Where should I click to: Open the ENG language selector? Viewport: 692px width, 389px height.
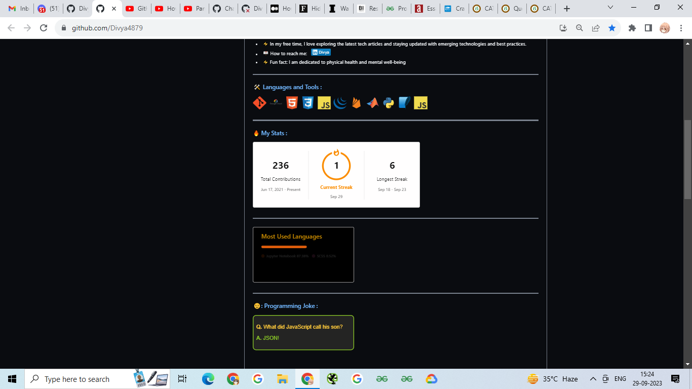tap(620, 379)
